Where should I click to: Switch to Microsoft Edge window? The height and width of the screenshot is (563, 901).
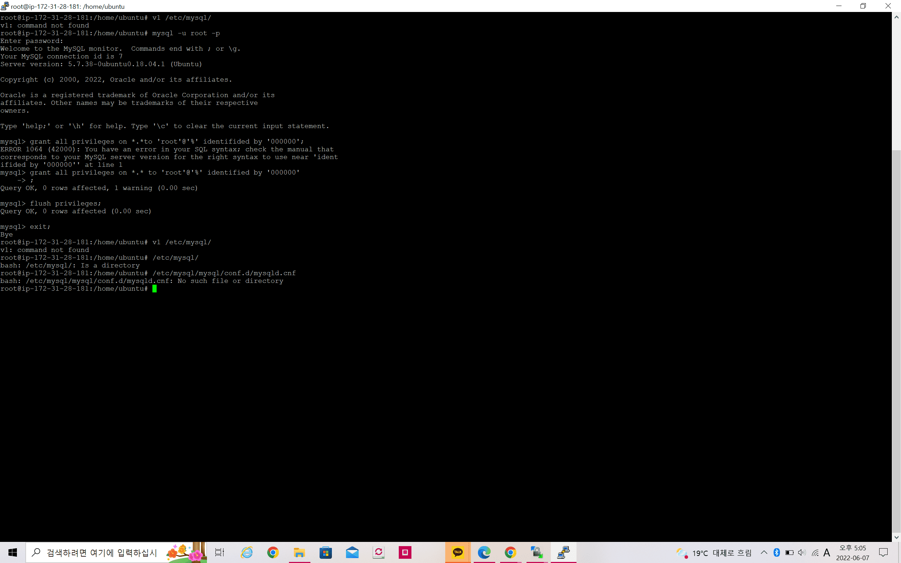coord(484,552)
